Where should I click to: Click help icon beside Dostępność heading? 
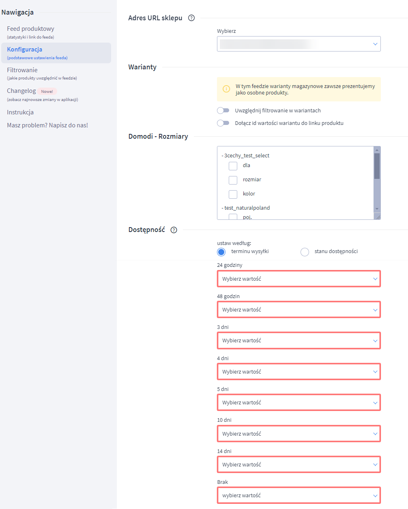pyautogui.click(x=174, y=230)
